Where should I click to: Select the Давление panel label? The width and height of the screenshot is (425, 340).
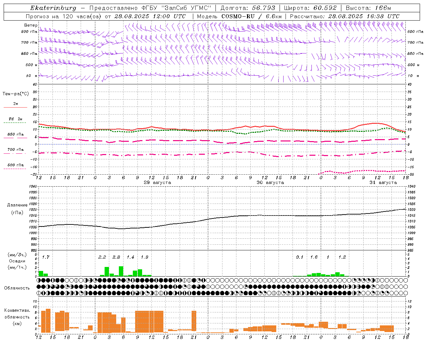[17, 205]
